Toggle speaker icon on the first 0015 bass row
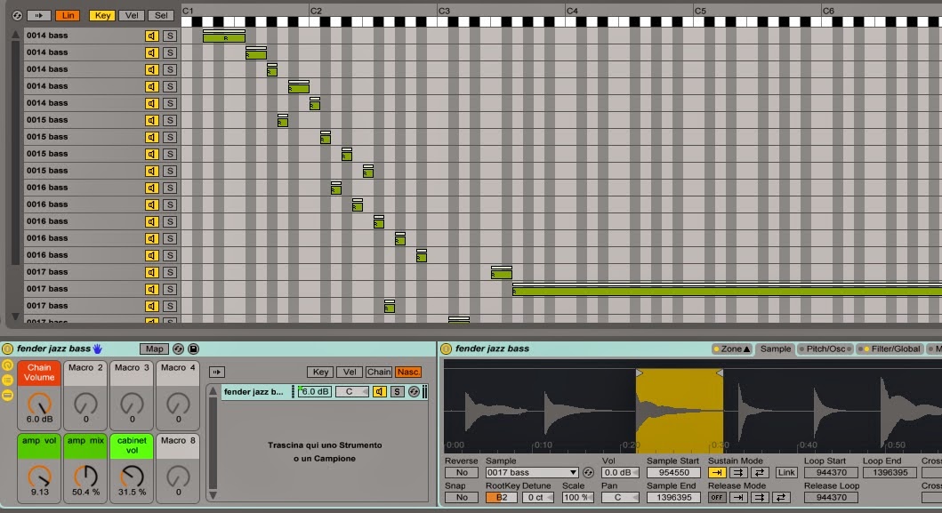The height and width of the screenshot is (513, 942). coord(151,120)
